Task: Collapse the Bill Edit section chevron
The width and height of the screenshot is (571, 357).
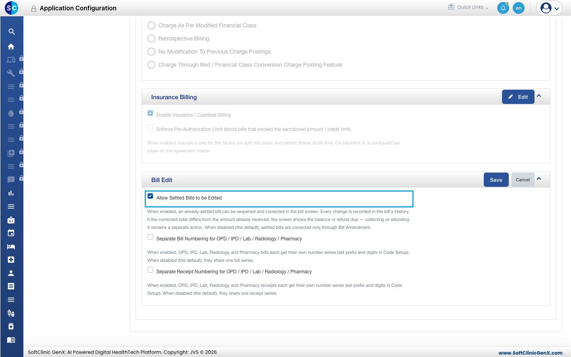Action: point(539,179)
